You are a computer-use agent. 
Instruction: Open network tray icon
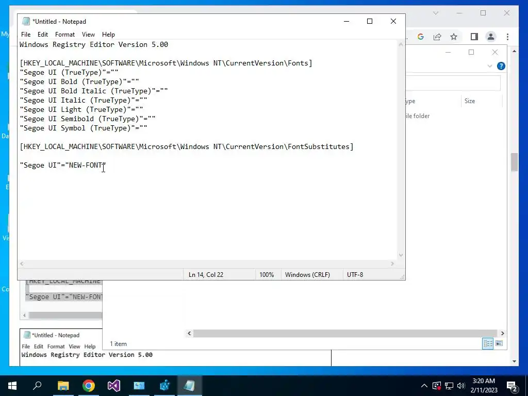tap(449, 386)
